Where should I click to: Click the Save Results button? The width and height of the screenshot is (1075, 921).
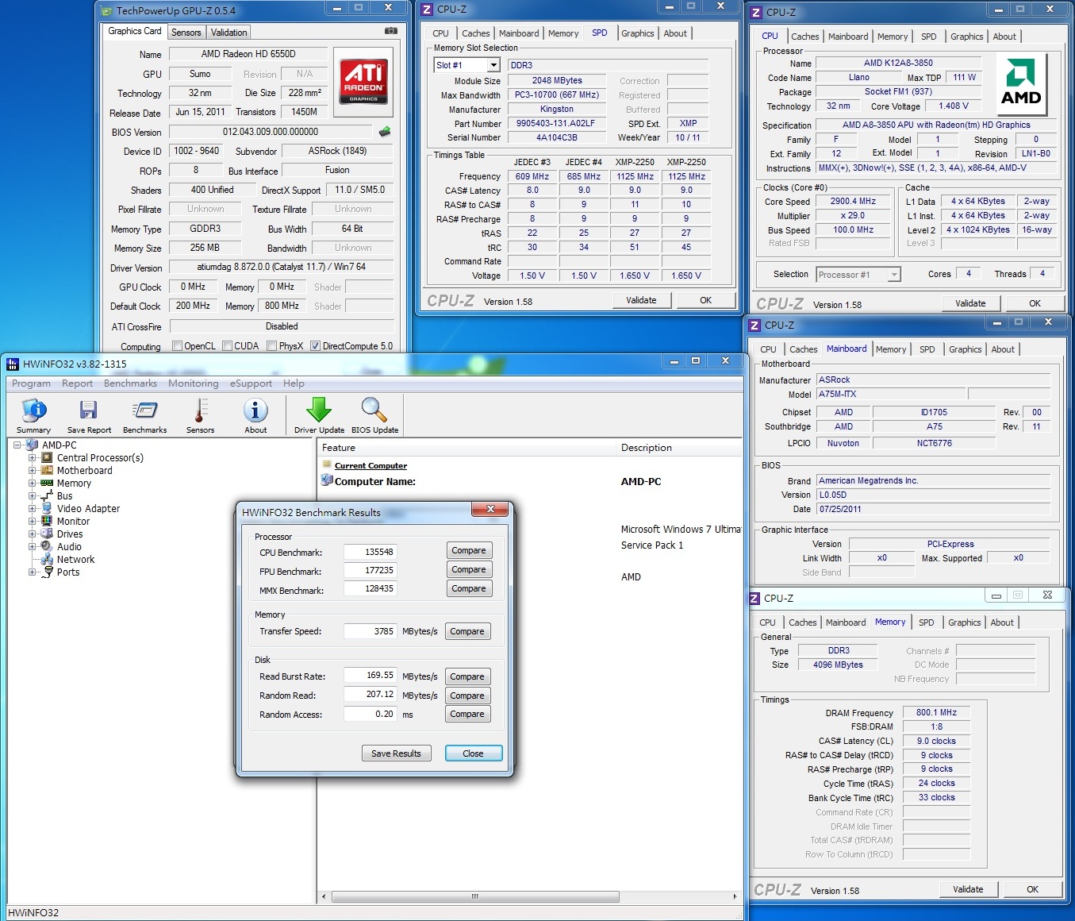pyautogui.click(x=396, y=753)
